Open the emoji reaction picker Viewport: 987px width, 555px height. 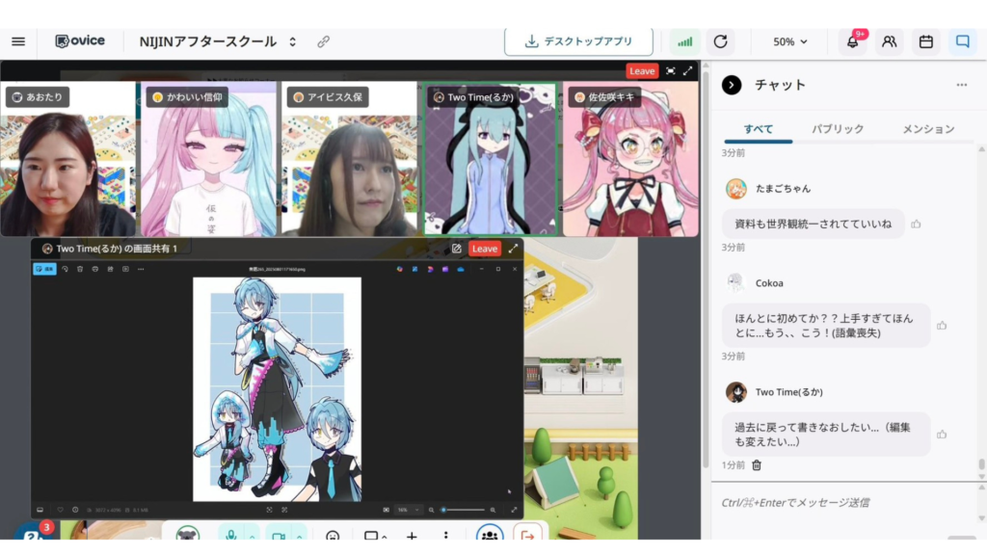coord(333,537)
